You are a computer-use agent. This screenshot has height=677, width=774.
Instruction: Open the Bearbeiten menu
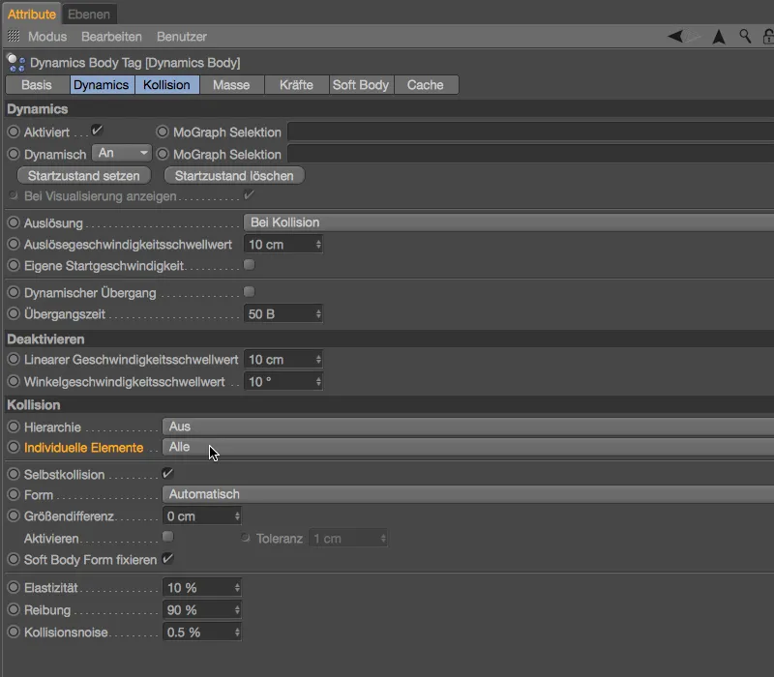111,37
